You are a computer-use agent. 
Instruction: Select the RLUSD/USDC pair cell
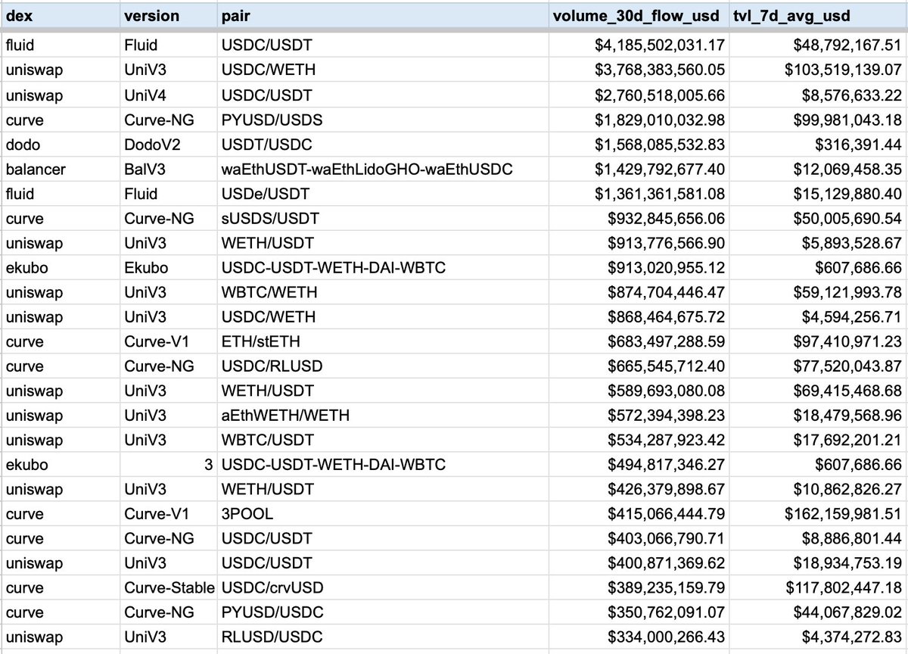(384, 637)
